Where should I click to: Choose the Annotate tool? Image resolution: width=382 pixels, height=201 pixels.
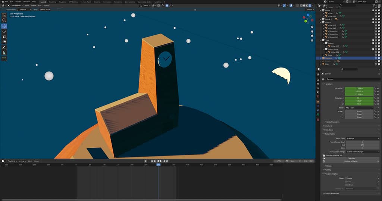click(4, 47)
